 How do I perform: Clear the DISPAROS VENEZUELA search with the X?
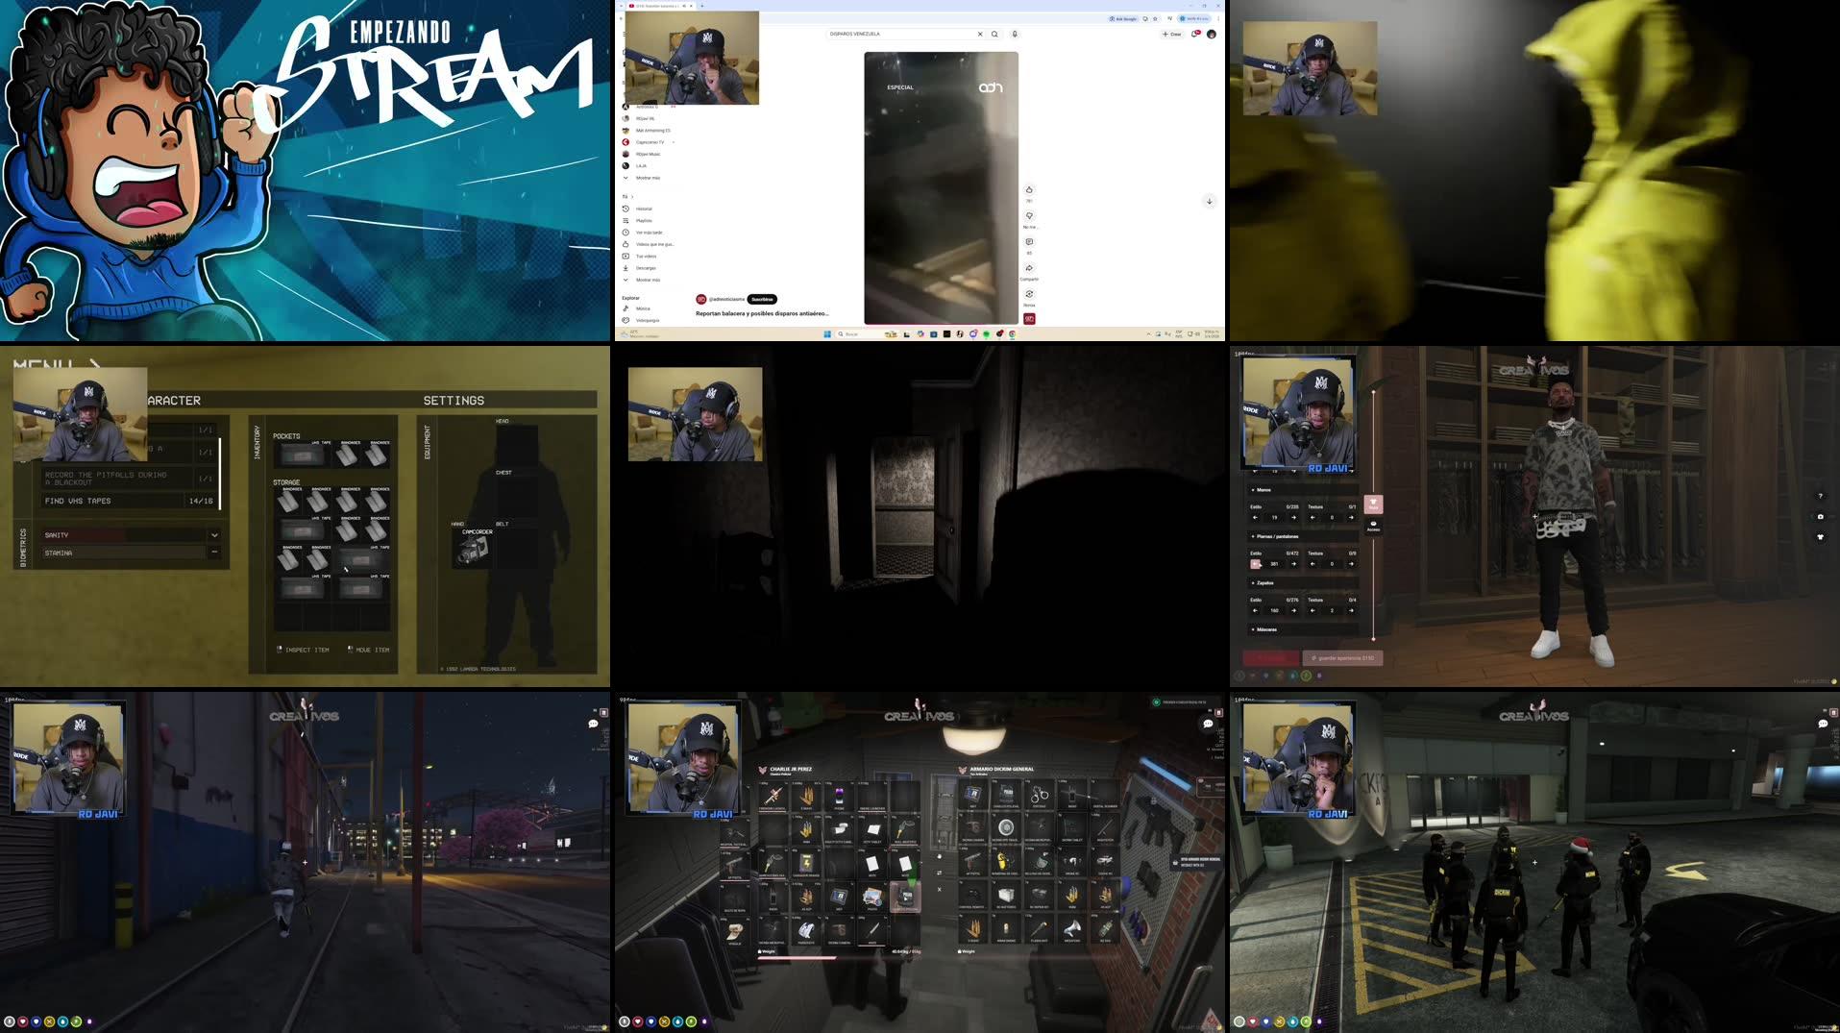point(979,34)
